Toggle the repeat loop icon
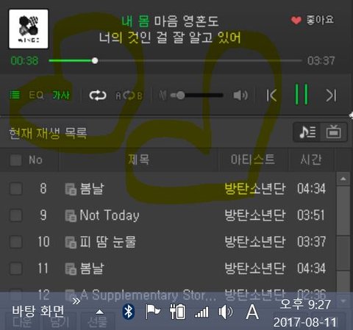The height and width of the screenshot is (330, 353). coord(98,96)
